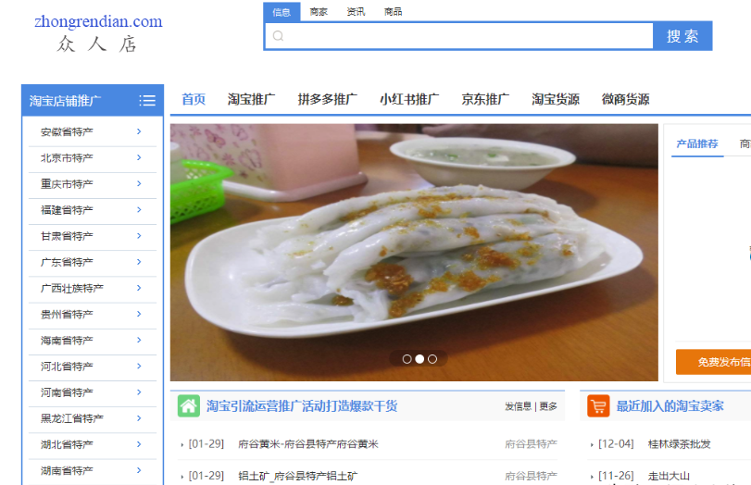Expand the 北京市特产 chevron

click(x=139, y=157)
